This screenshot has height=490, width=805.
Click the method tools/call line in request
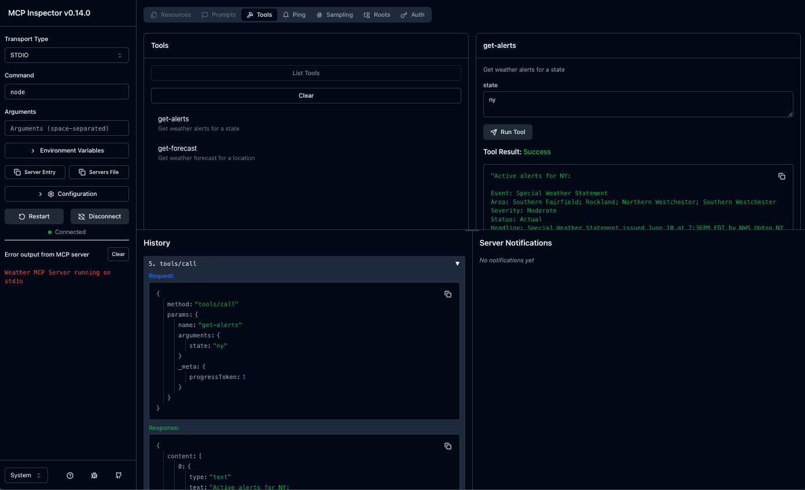tap(203, 304)
